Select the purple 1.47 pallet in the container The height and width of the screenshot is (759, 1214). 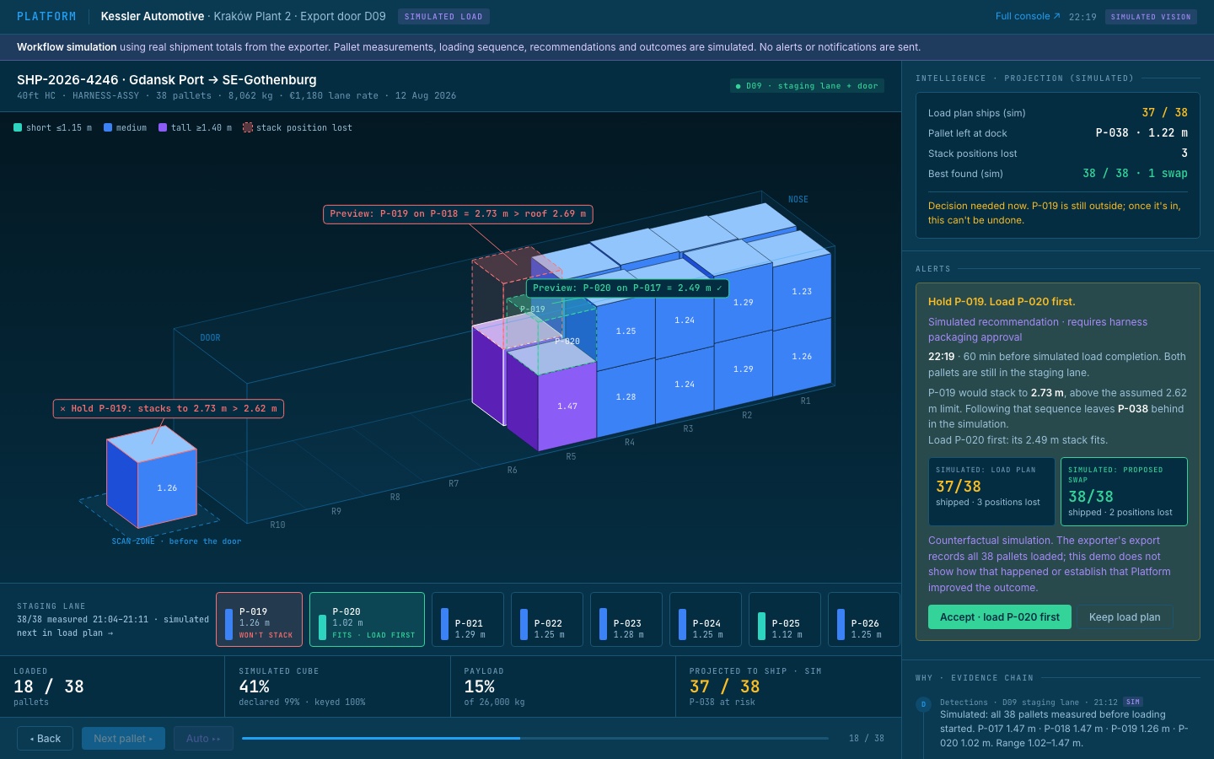click(x=567, y=405)
